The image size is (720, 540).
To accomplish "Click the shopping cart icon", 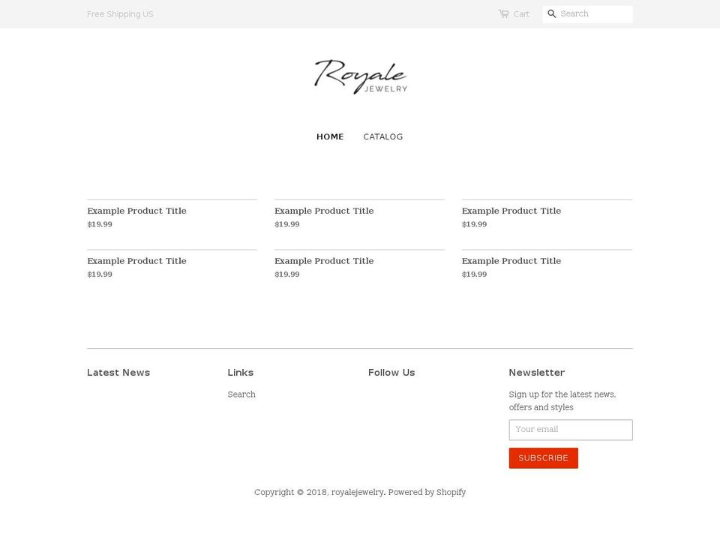I will 504,13.
